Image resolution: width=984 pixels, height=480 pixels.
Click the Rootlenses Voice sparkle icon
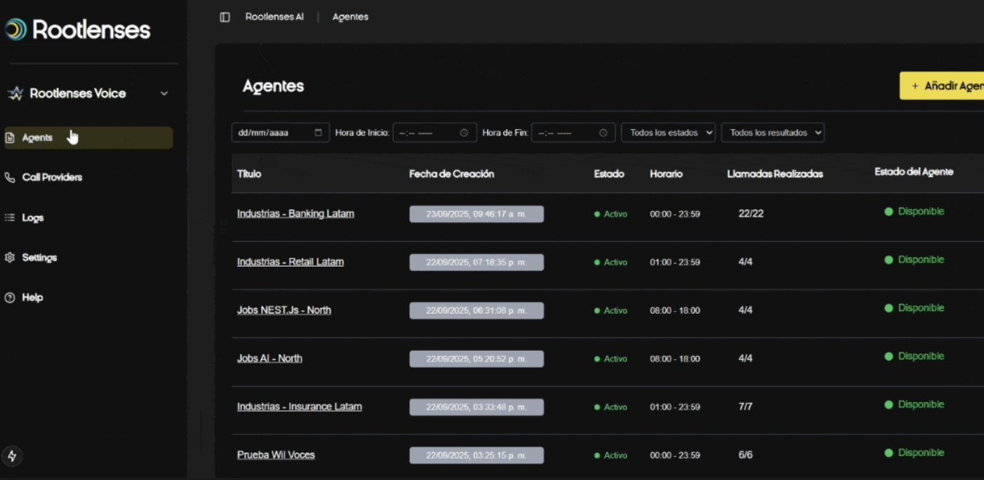15,93
